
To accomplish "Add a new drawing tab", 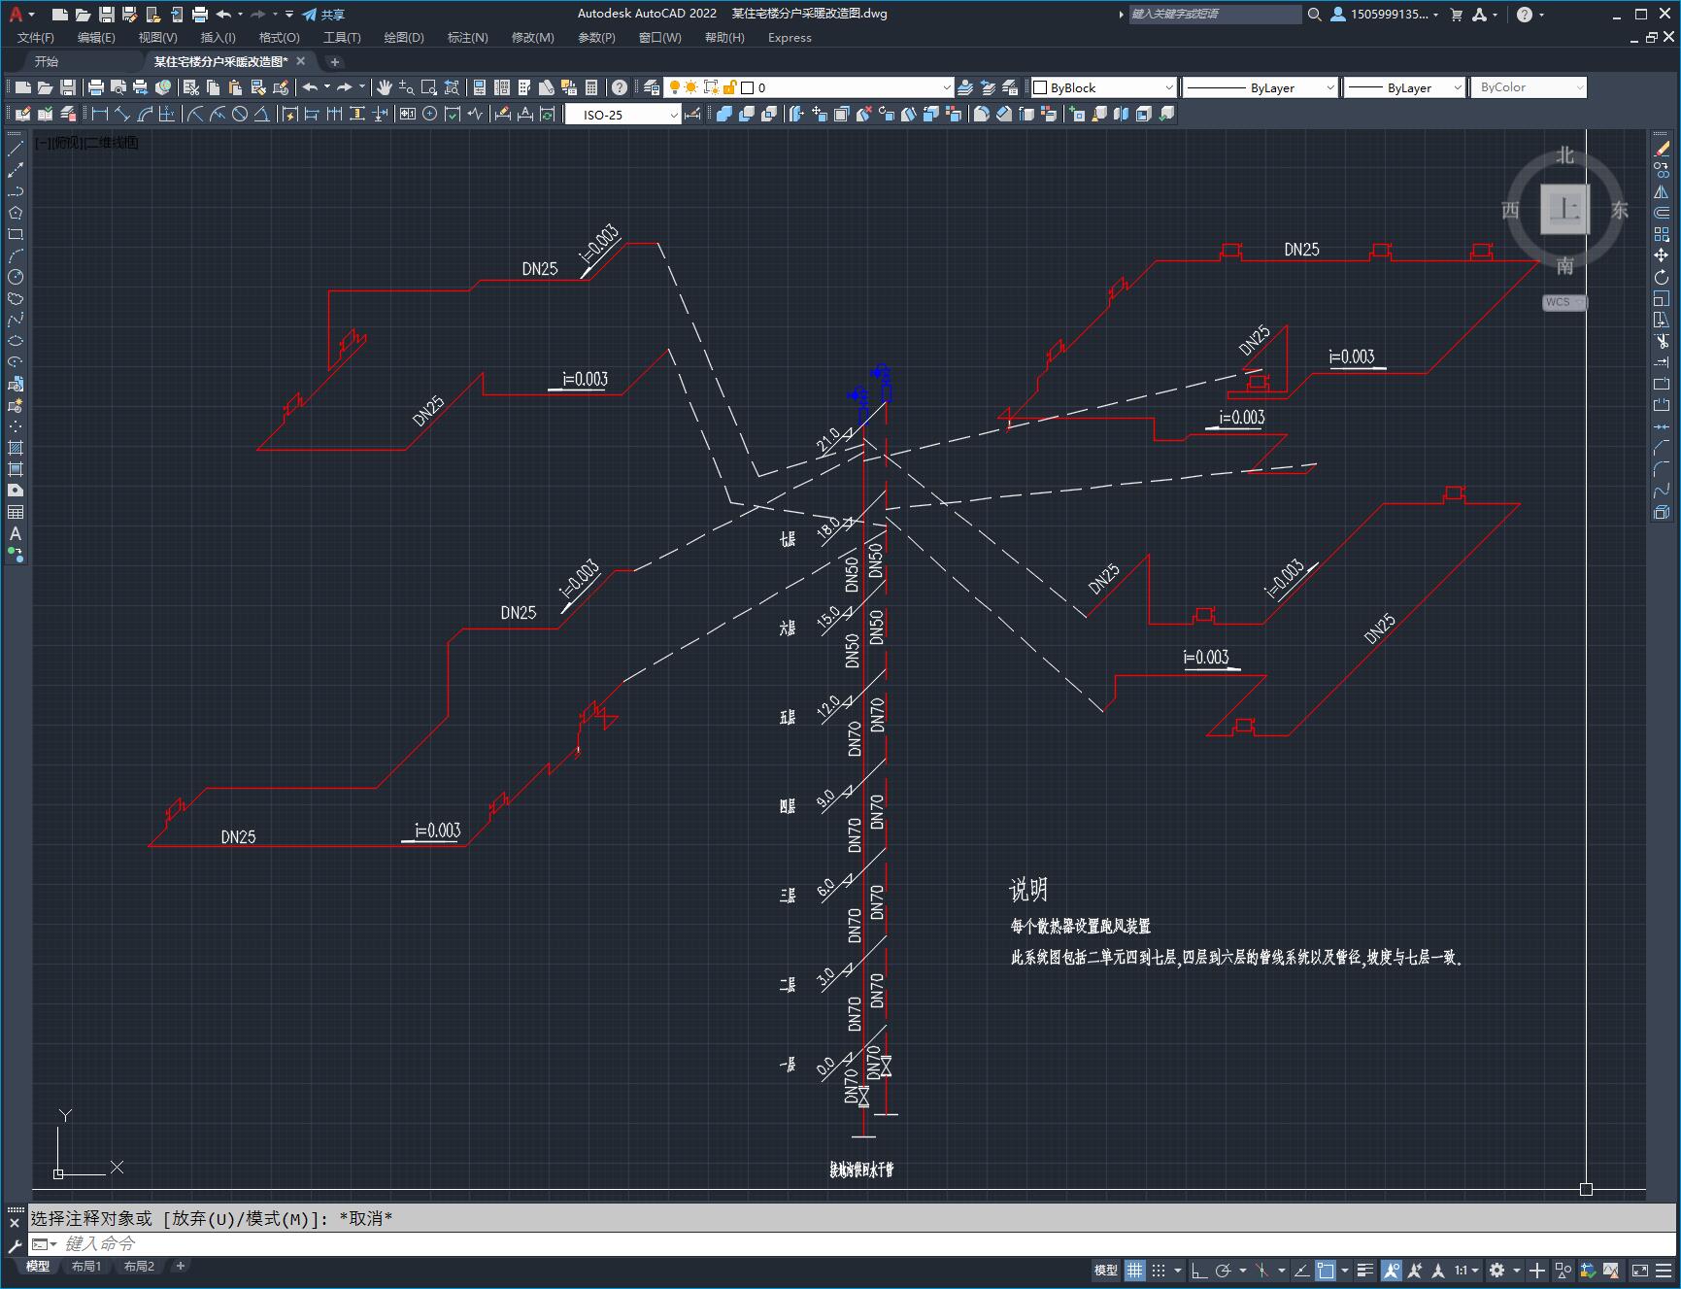I will pyautogui.click(x=335, y=61).
